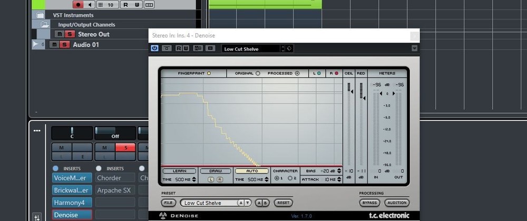Open the Harmony4 insert slot
This screenshot has width=527, height=221.
coord(72,203)
